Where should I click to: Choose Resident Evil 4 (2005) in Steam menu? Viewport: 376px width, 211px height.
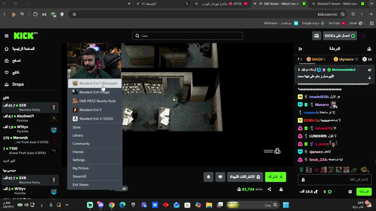click(x=95, y=119)
